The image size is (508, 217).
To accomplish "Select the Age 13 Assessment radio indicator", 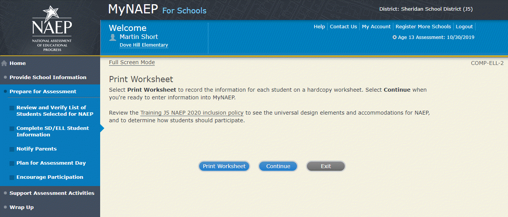I will [394, 37].
